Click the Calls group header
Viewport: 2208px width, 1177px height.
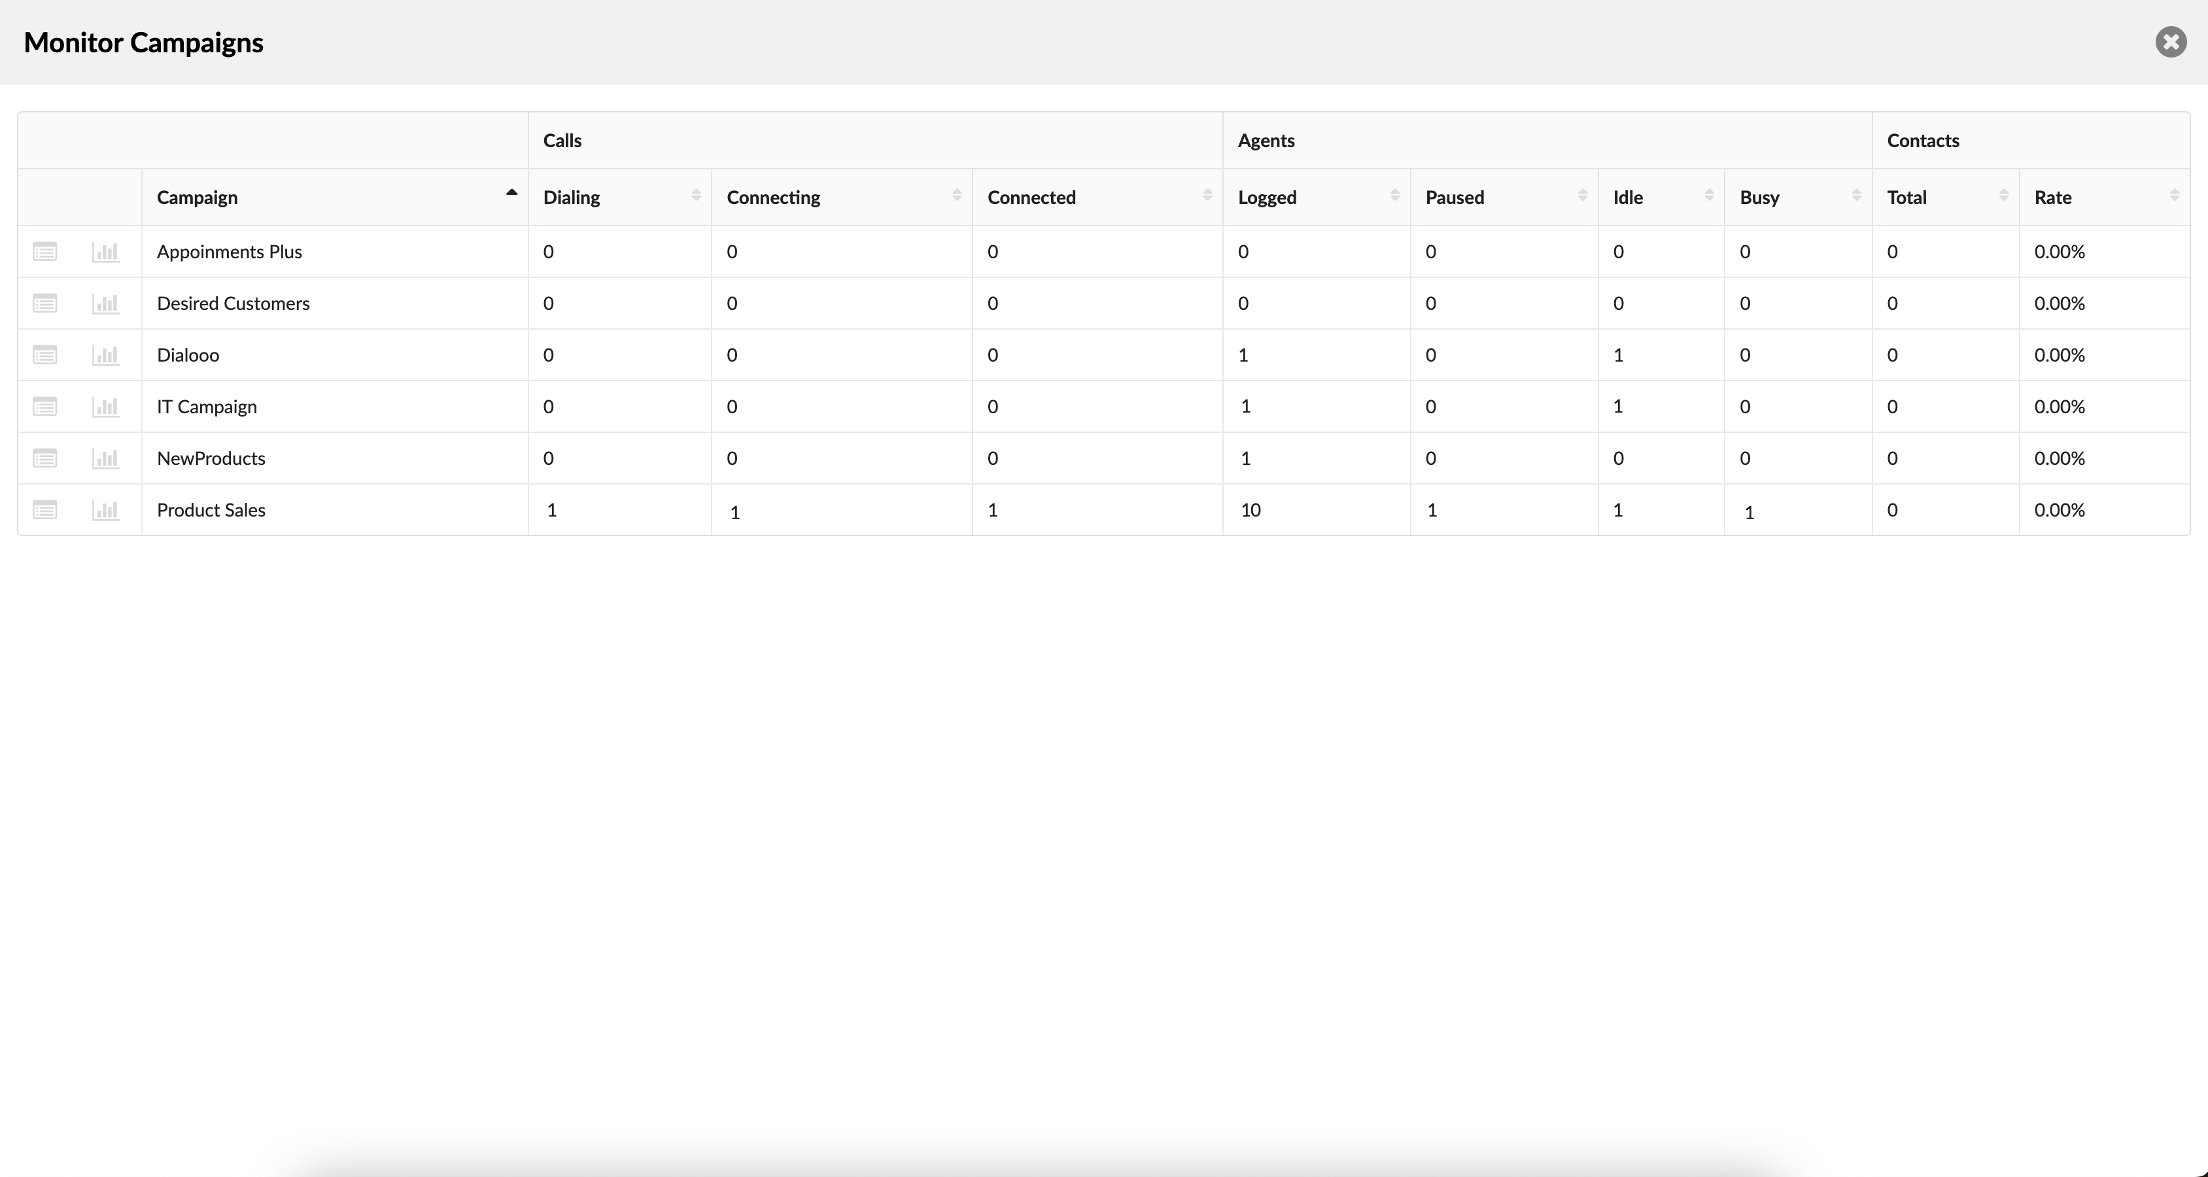[562, 141]
